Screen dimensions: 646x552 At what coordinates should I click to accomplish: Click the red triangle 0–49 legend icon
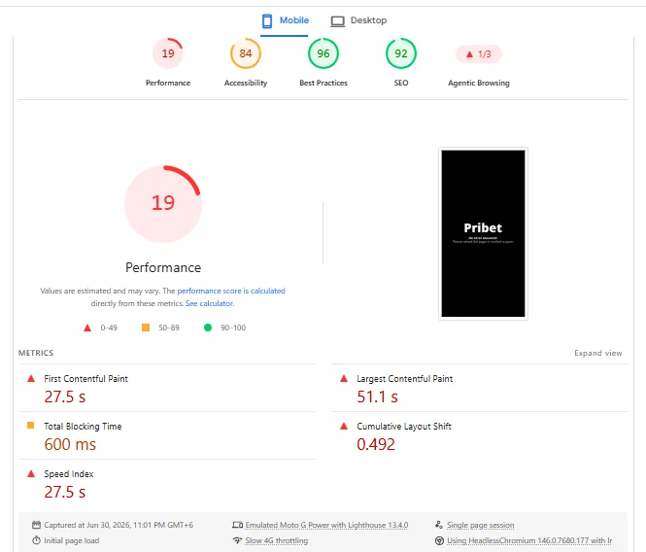87,328
